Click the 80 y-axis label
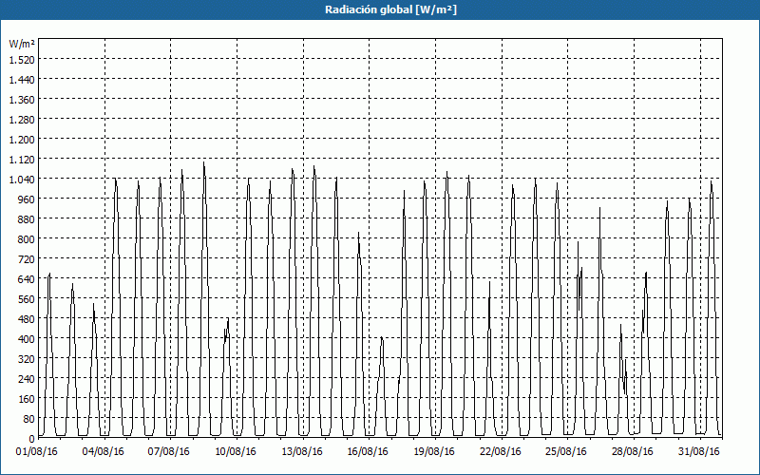This screenshot has height=475, width=760. 29,419
